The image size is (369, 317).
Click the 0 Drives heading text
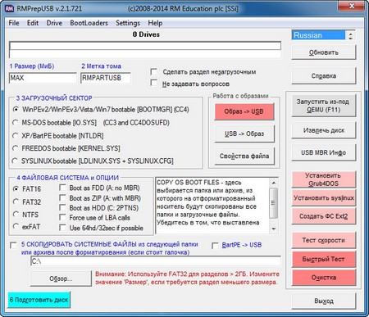coord(146,34)
